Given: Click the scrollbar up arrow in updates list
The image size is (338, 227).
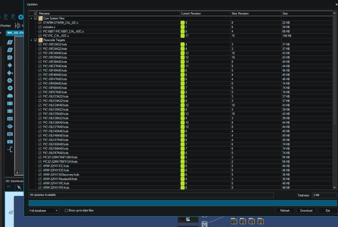Looking at the screenshot, I should click(335, 13).
